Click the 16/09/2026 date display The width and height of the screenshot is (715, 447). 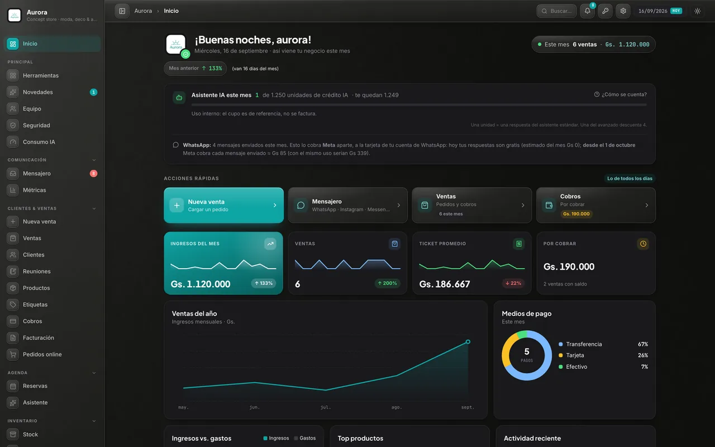[660, 11]
